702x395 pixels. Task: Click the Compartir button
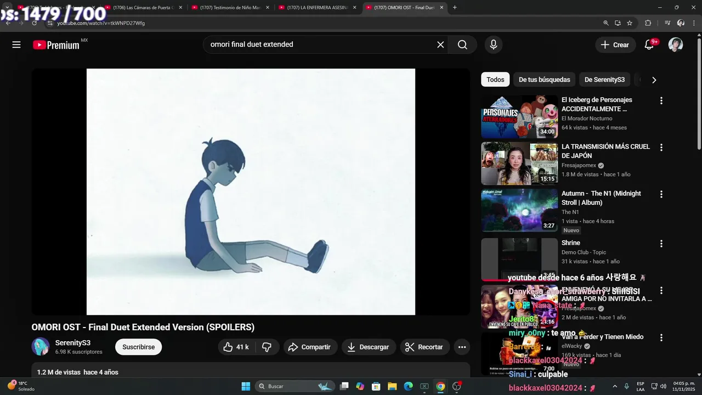click(x=310, y=347)
